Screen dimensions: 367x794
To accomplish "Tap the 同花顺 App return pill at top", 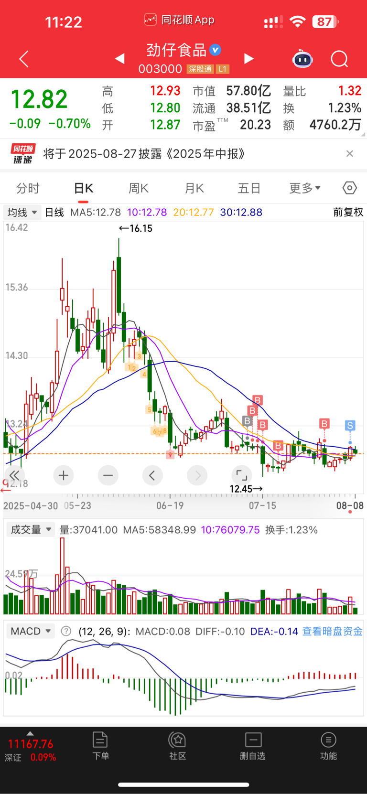I will point(179,20).
